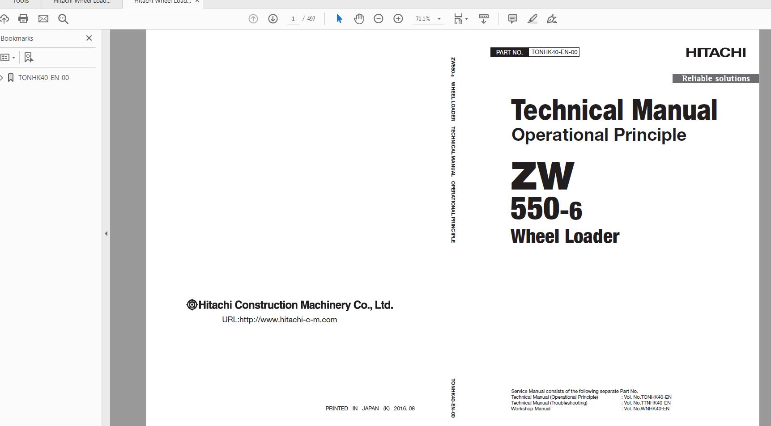The image size is (771, 426).
Task: Close the Bookmarks panel
Action: point(89,38)
